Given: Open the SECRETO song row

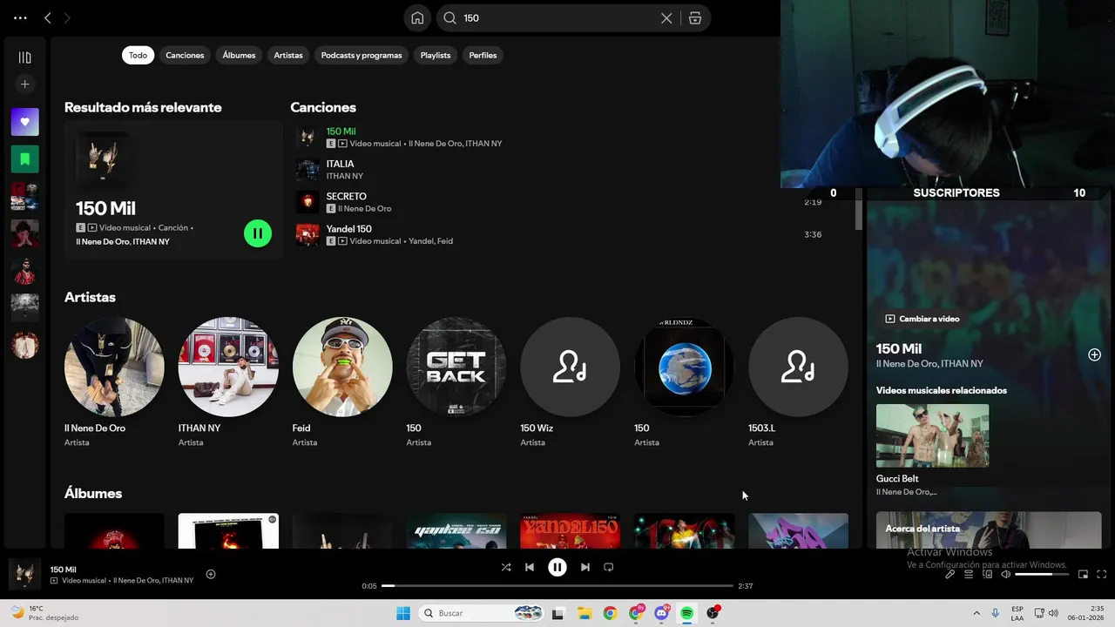Looking at the screenshot, I should pyautogui.click(x=571, y=202).
